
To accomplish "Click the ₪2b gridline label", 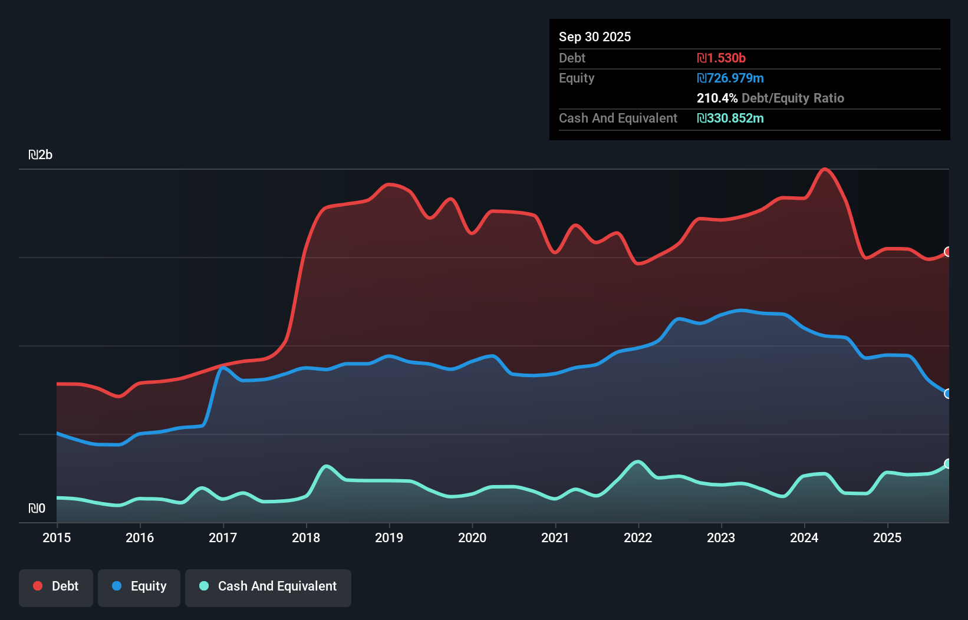I will pos(41,154).
